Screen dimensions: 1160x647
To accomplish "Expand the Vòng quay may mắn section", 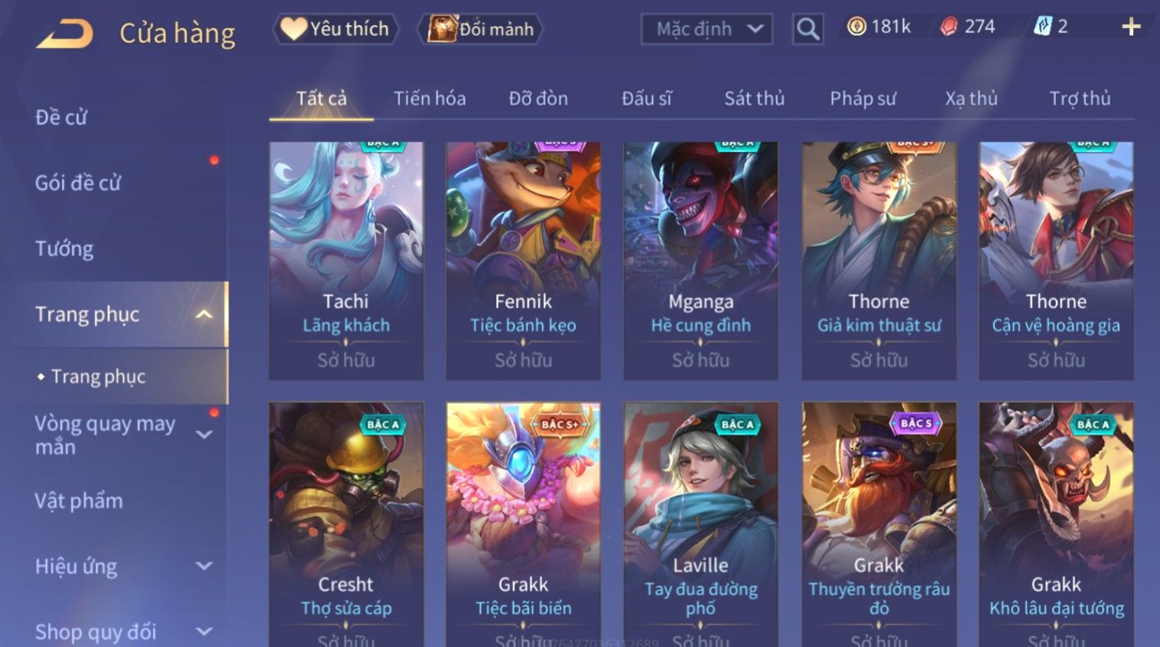I will click(204, 434).
